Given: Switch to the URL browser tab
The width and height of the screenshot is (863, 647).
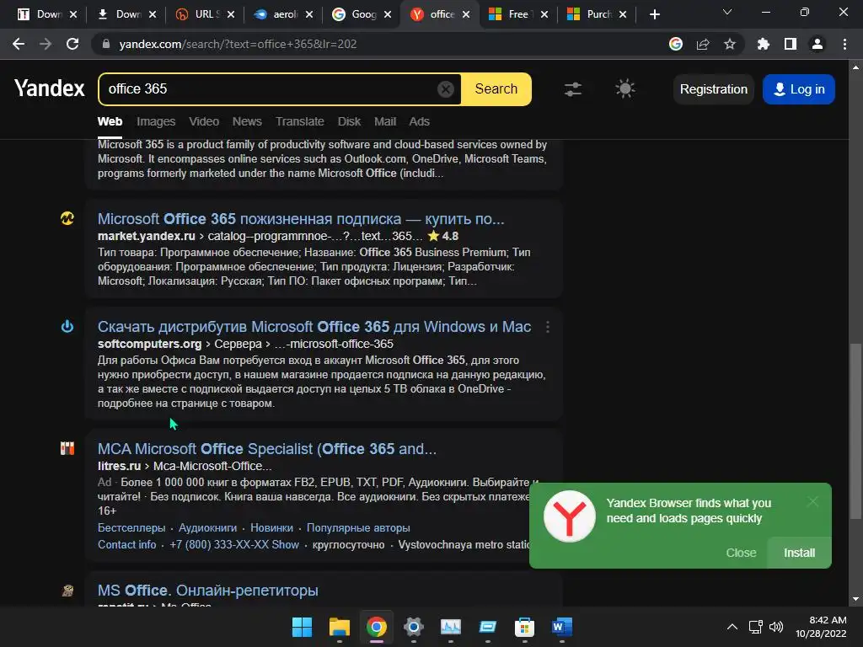Looking at the screenshot, I should (204, 14).
